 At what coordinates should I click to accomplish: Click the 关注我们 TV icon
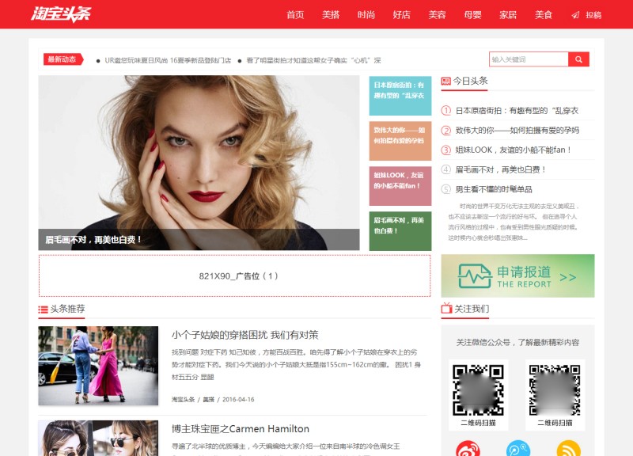[446, 308]
